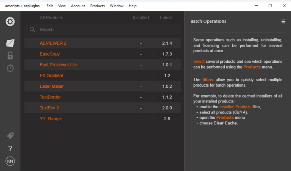Open the settings gear in sidebar
The width and height of the screenshot is (291, 171).
pos(10,22)
